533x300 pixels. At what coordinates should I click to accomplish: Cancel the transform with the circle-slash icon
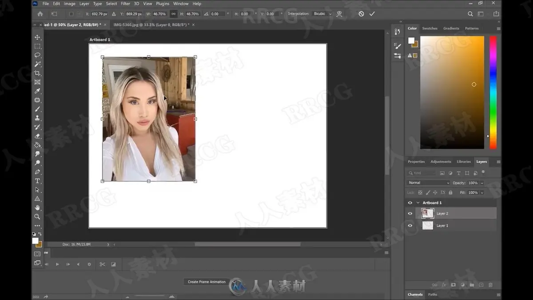pos(361,14)
